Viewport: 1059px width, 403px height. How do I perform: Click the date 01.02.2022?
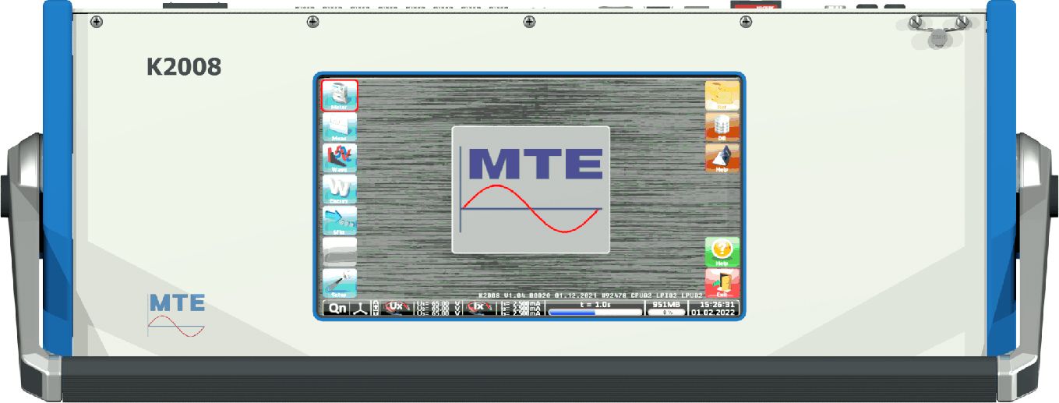[714, 313]
